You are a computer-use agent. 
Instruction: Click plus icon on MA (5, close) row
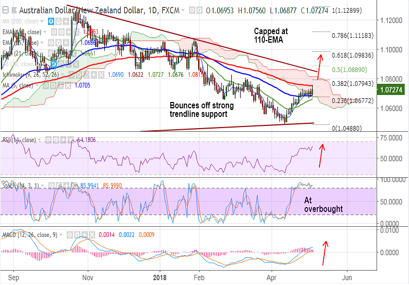[61, 85]
